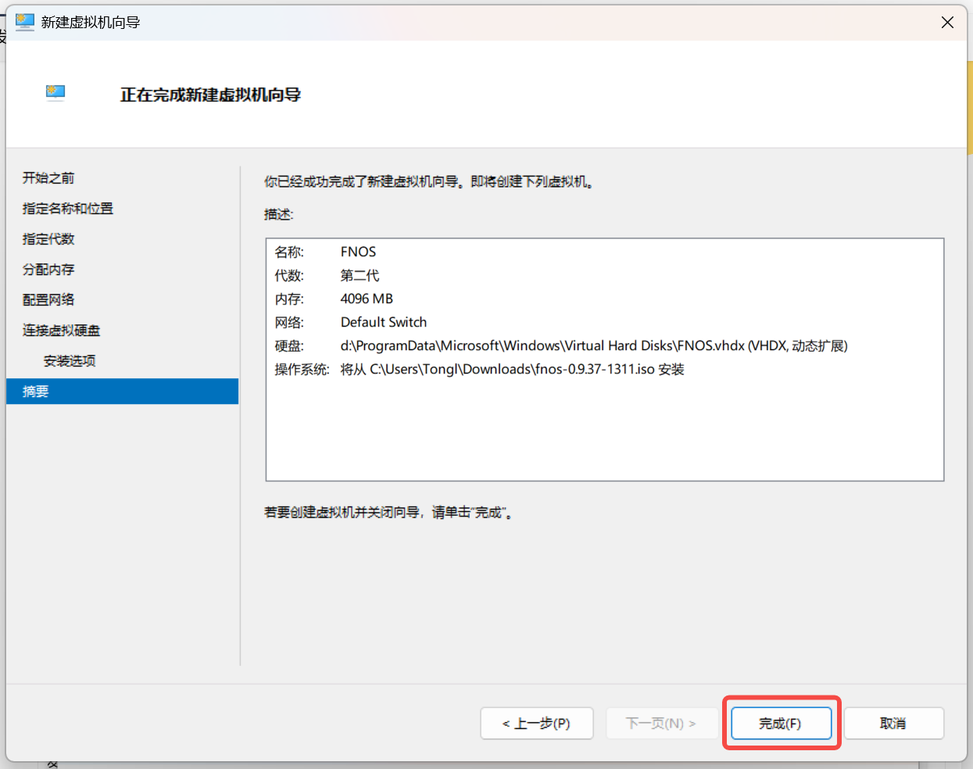Click the 4096 MB memory entry
The height and width of the screenshot is (769, 973).
367,299
